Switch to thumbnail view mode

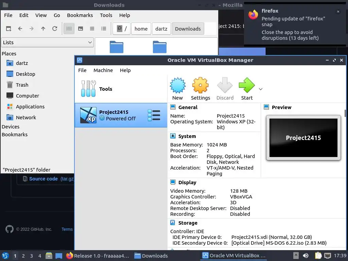[81, 29]
